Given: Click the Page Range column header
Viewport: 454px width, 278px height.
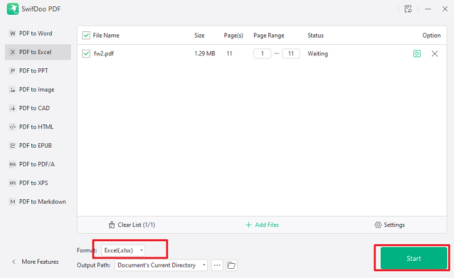Looking at the screenshot, I should pyautogui.click(x=269, y=35).
